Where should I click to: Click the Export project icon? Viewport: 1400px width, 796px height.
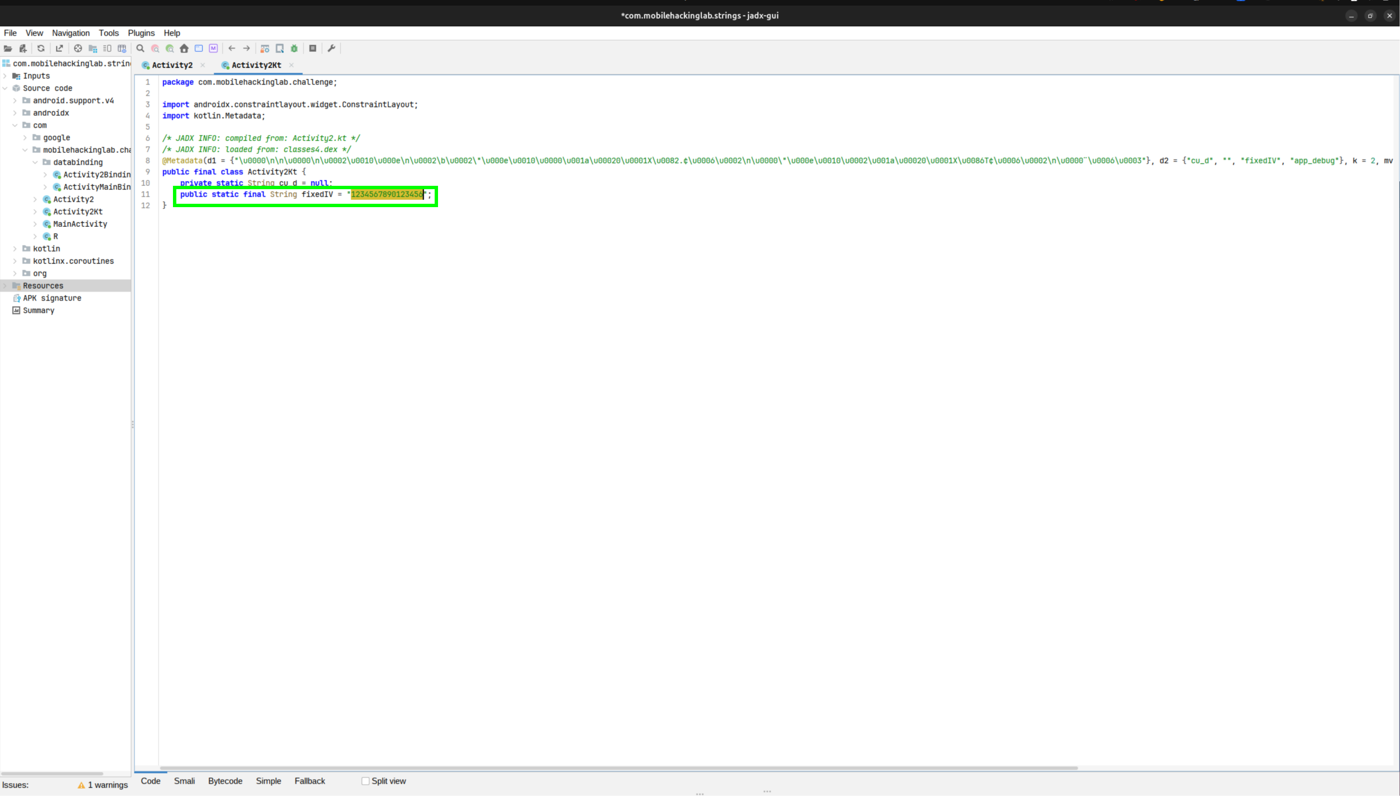(x=60, y=49)
